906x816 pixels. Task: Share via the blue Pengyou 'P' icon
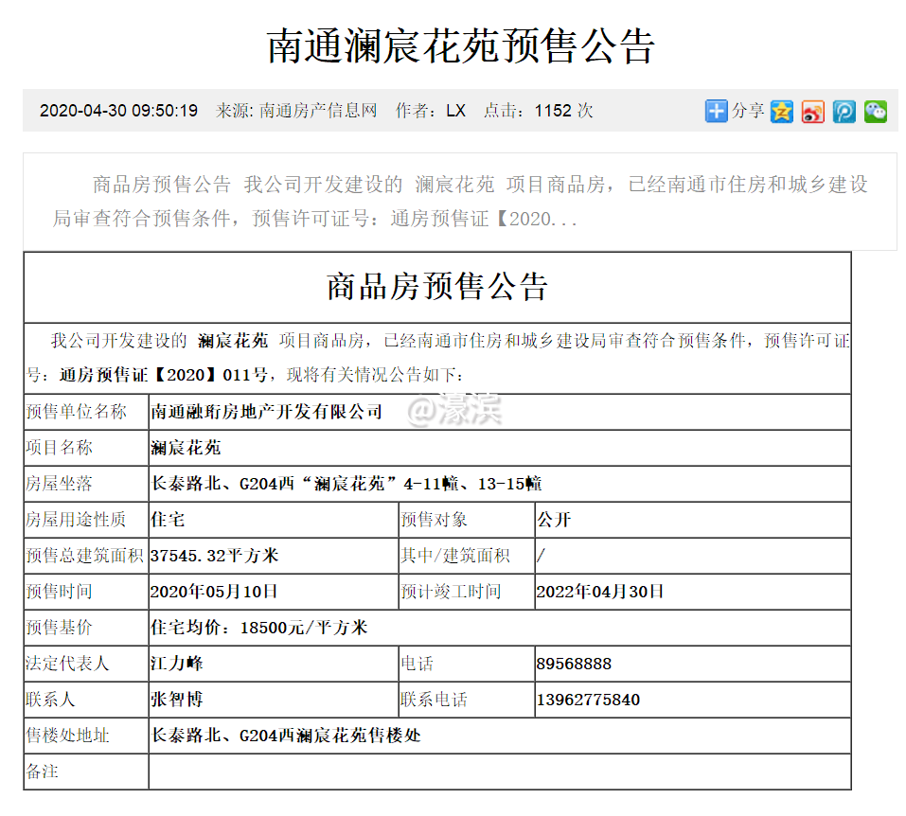(844, 111)
